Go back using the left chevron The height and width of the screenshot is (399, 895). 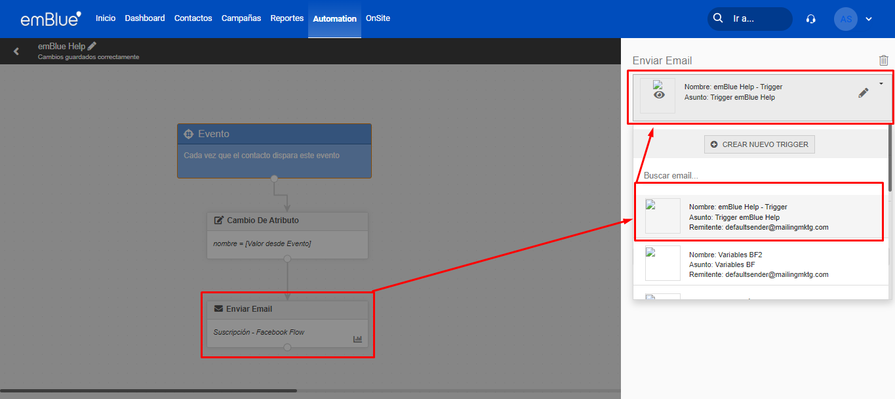pos(16,51)
